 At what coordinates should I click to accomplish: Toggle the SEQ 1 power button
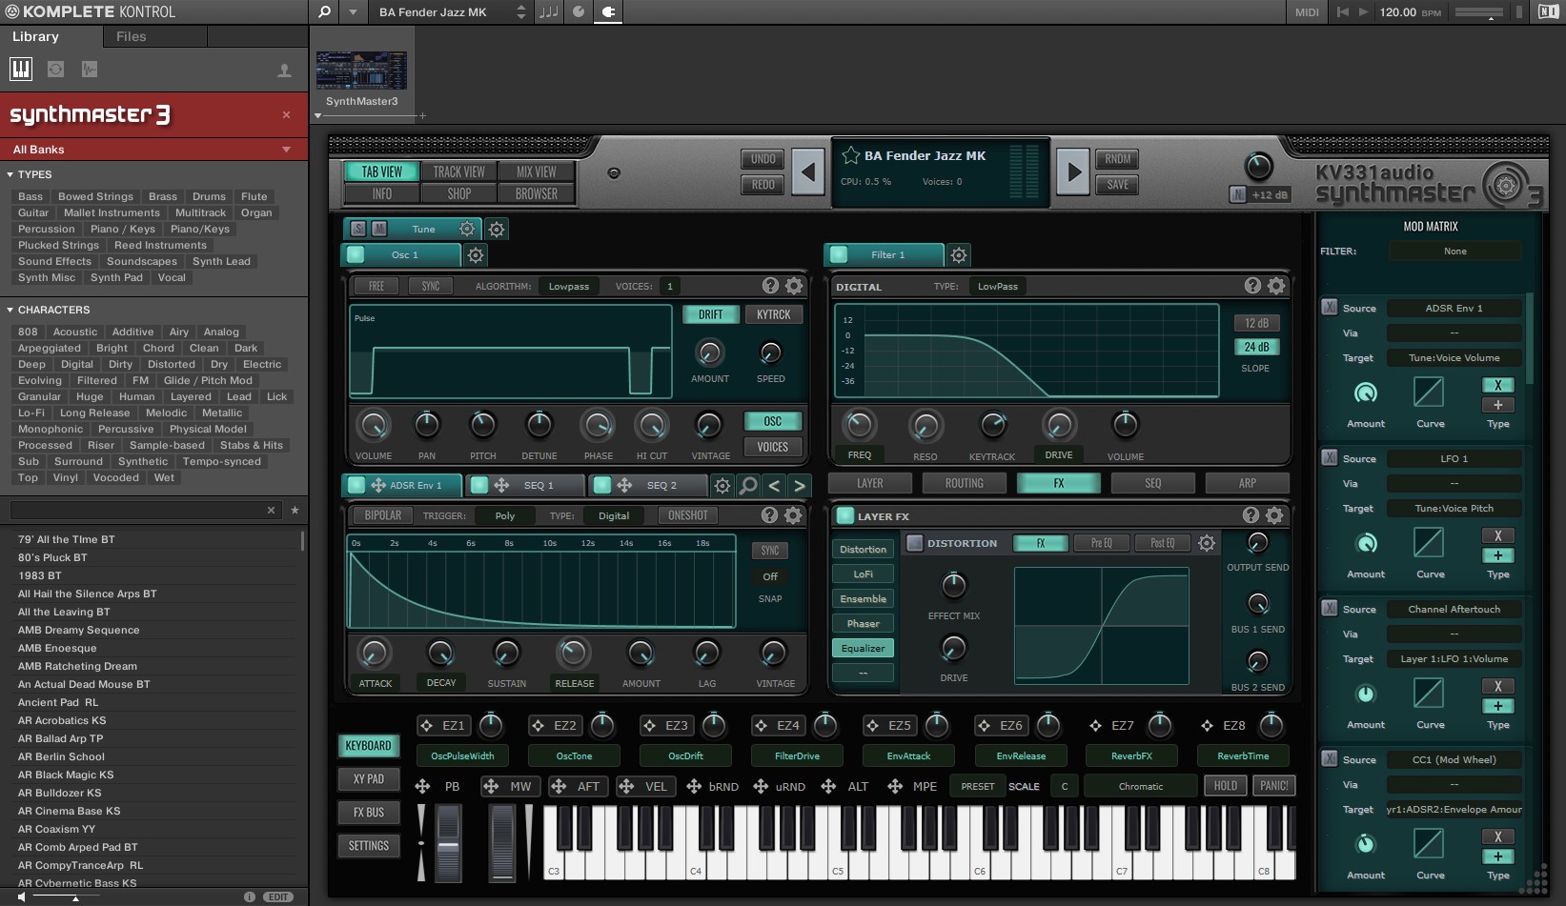coord(478,485)
